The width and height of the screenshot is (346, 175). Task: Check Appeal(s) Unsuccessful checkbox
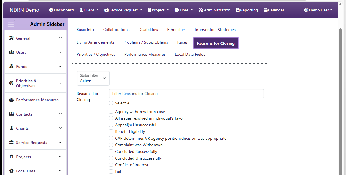click(111, 125)
